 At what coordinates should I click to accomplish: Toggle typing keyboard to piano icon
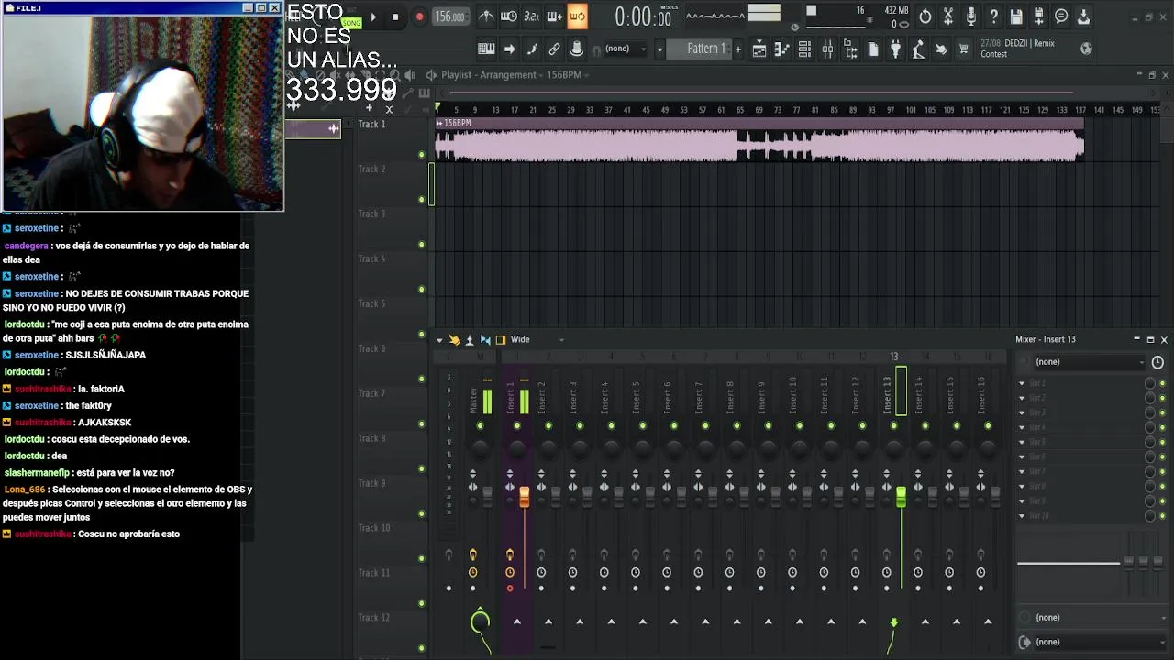pyautogui.click(x=486, y=49)
